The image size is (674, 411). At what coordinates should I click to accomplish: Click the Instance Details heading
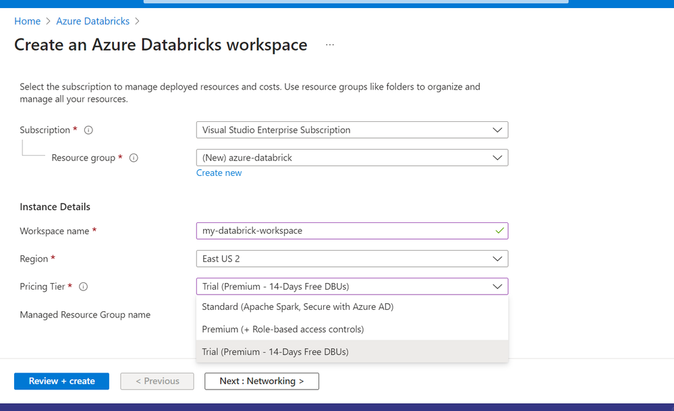[x=55, y=207]
